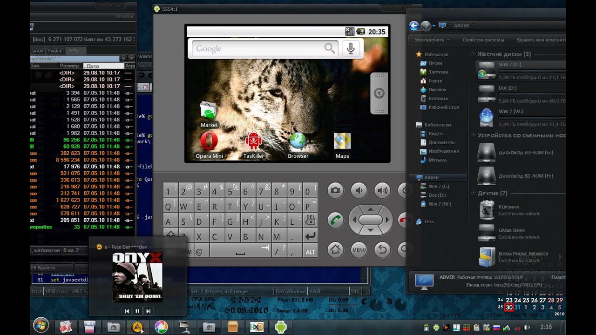
Task: Collapse the Устройства со съемными group
Action: [473, 135]
